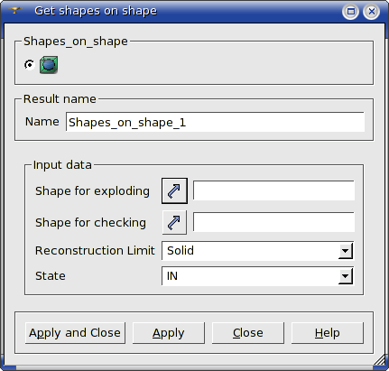Open the Reconstruction Limit combo box showing Solid

(x=257, y=250)
